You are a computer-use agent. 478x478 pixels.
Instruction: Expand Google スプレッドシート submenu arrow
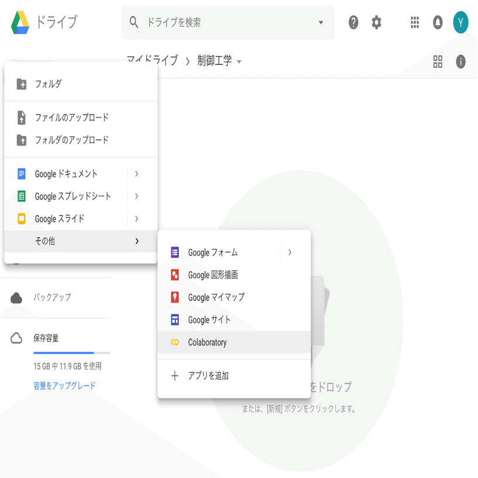pyautogui.click(x=137, y=196)
